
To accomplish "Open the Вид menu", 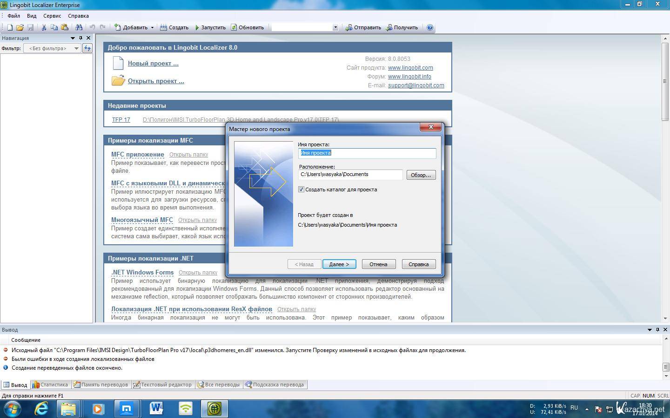I will (x=32, y=16).
